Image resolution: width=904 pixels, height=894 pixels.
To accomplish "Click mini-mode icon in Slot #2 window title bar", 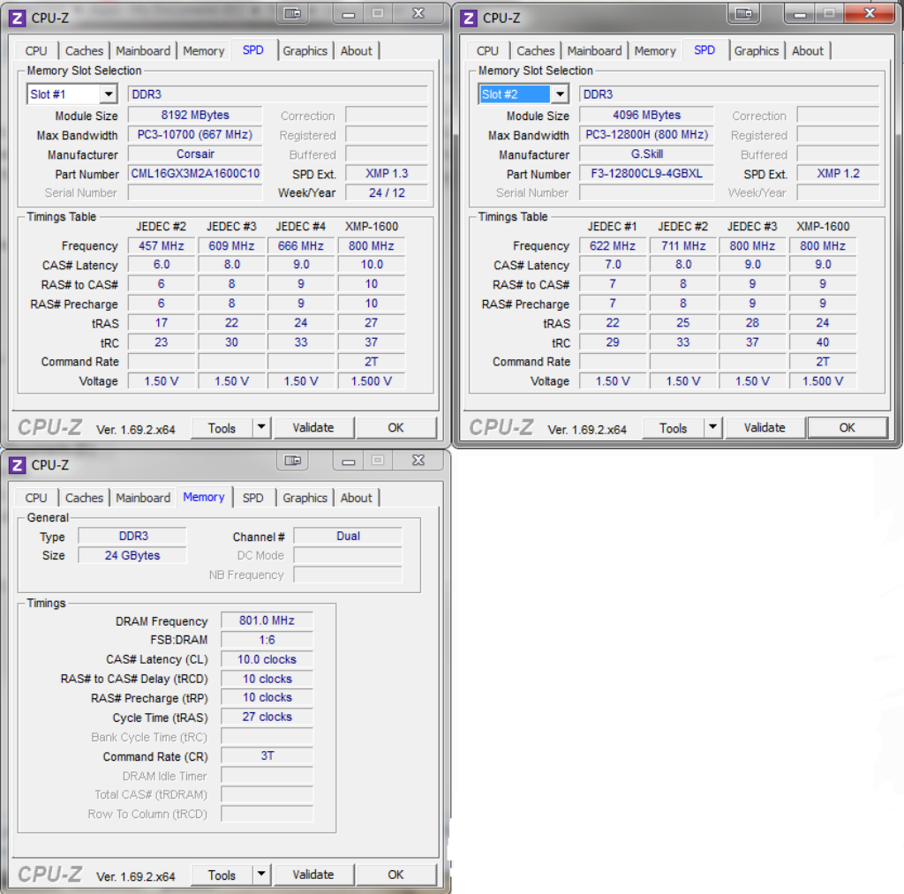I will 743,13.
